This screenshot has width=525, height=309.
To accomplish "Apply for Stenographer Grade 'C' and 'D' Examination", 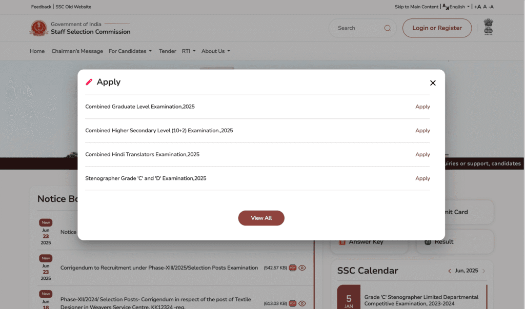I will tap(422, 178).
